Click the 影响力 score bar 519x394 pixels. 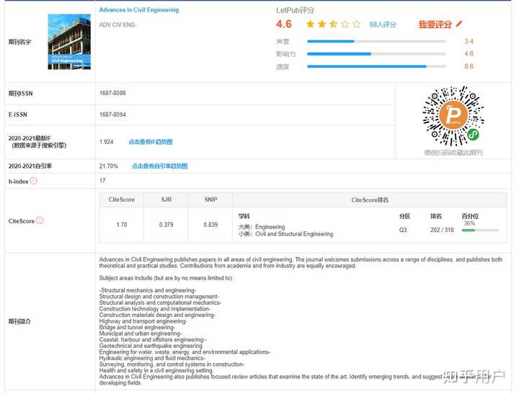(x=376, y=53)
